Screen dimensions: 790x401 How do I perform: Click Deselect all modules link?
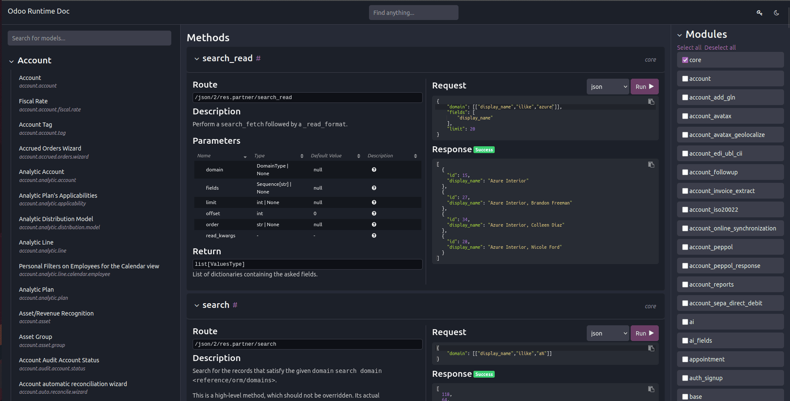click(x=720, y=48)
